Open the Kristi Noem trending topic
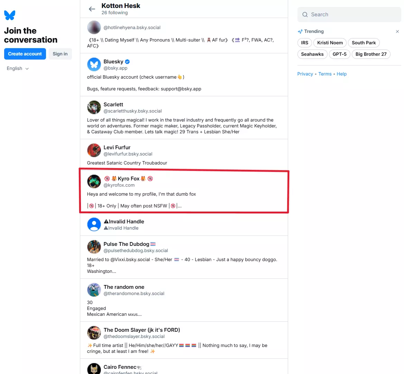Image resolution: width=404 pixels, height=374 pixels. pos(330,43)
